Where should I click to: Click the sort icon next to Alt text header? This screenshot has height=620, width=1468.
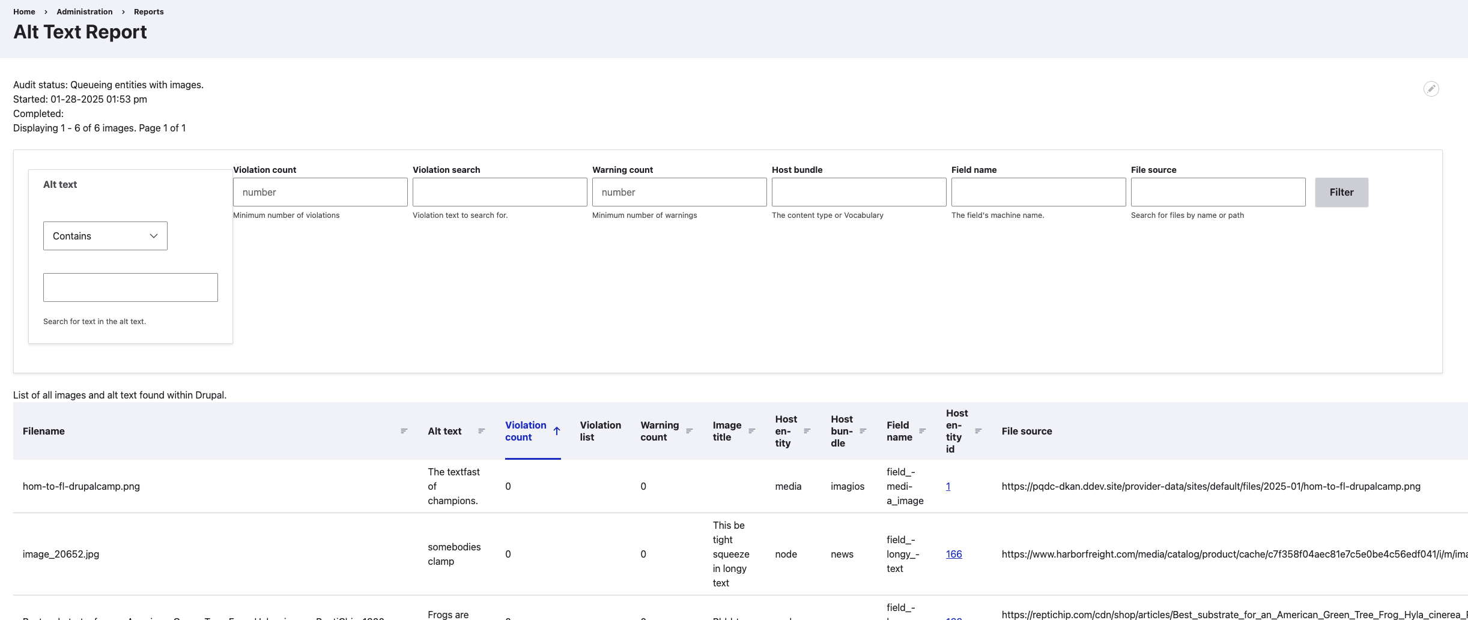pos(481,431)
